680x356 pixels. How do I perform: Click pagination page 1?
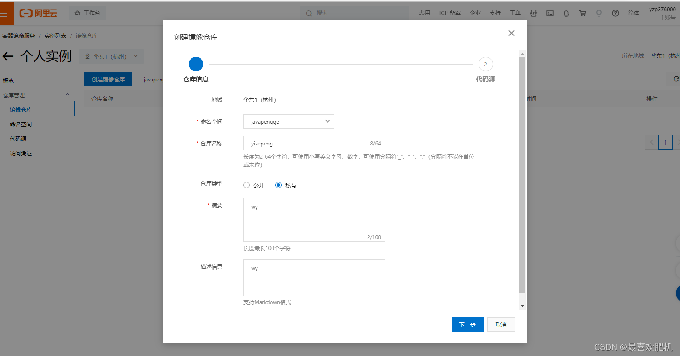(665, 142)
